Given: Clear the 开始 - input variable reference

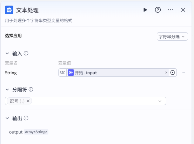Looking at the screenshot, I should 166,73.
